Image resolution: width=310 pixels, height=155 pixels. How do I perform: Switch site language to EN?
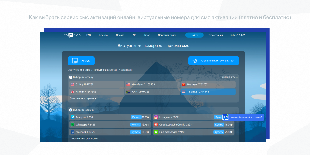pyautogui.click(x=237, y=35)
